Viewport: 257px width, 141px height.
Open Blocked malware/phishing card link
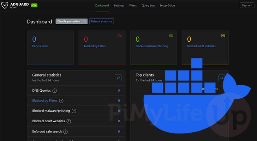coord(152,46)
